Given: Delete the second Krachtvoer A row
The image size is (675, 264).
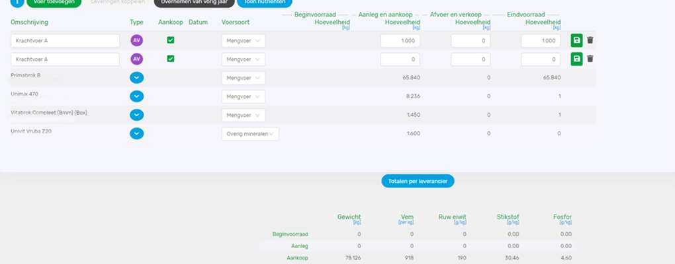Looking at the screenshot, I should pos(590,59).
